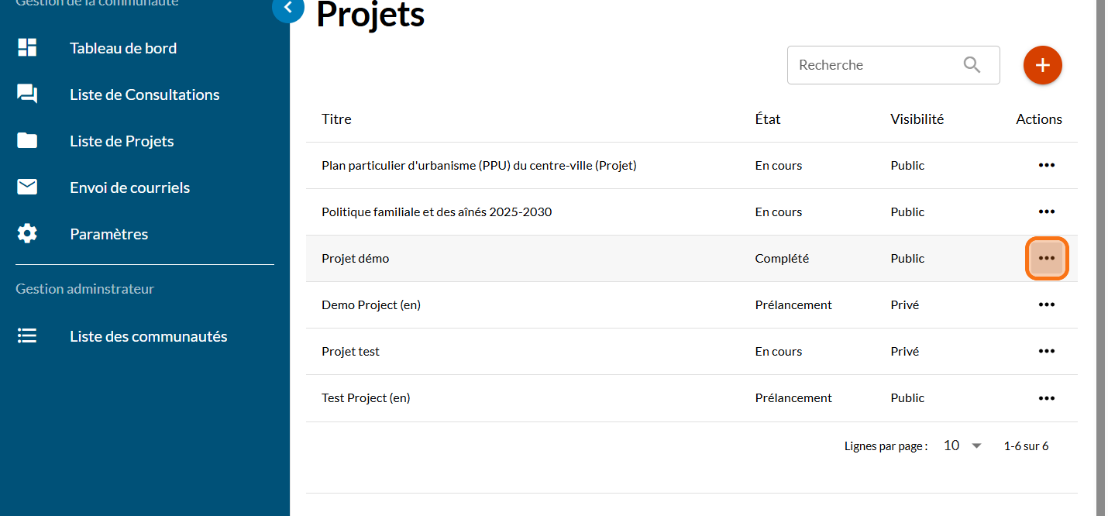Click the Liste de Consultations chat icon
Viewport: 1108px width, 516px height.
tap(27, 95)
